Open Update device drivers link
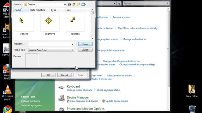Screen dimensions: 202x113 point(116,101)
